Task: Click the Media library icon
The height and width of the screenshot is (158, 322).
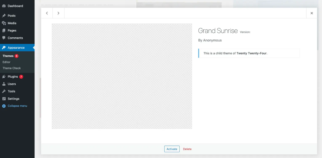Action: (4, 23)
